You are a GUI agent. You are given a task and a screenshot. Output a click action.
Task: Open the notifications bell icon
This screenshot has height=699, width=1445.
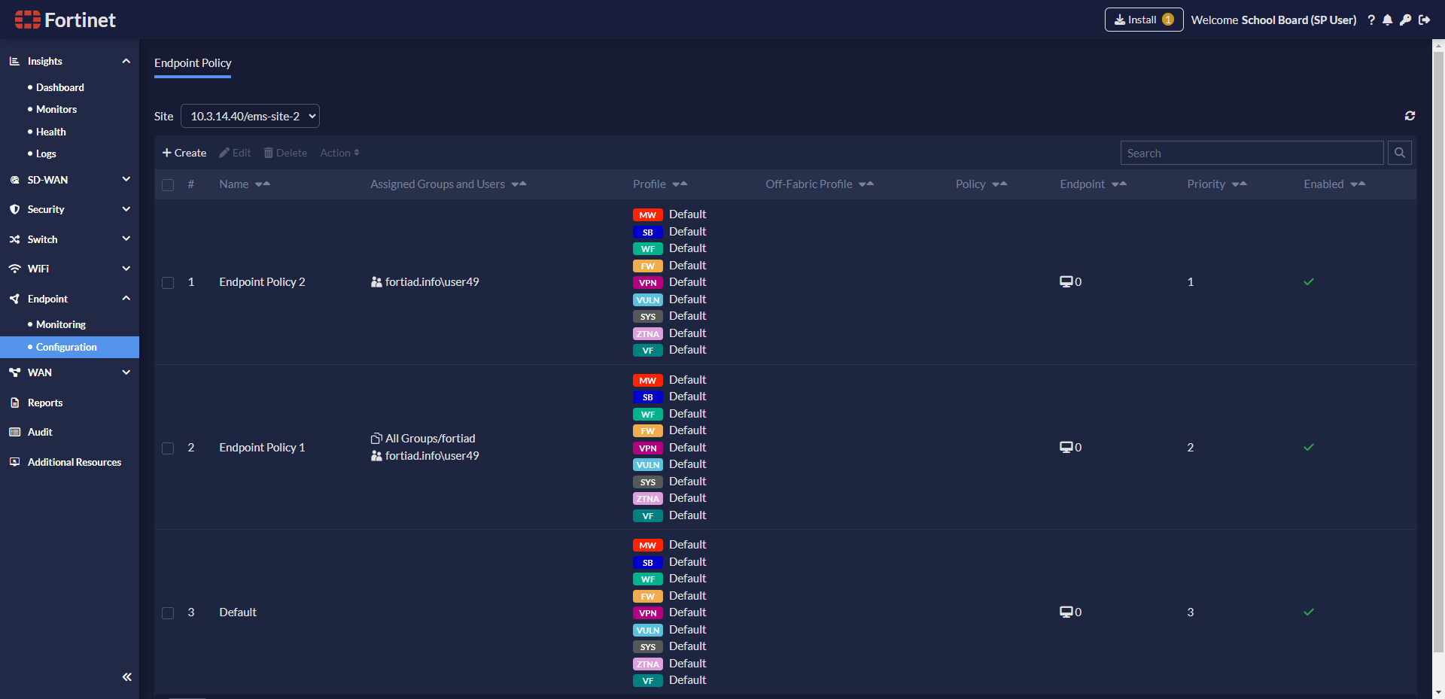click(1389, 20)
